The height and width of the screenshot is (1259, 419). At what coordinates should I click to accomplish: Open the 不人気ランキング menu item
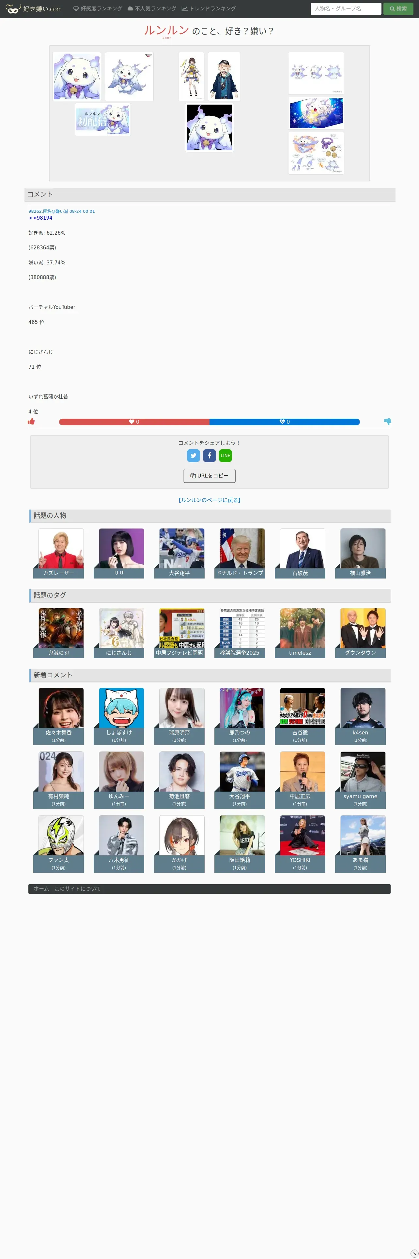click(x=152, y=9)
